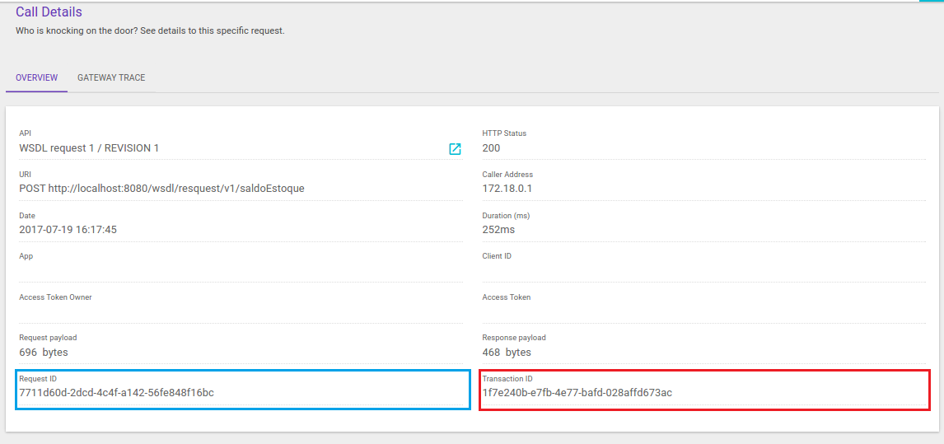Switch to the Overview tab
Screen dimensions: 944x444
click(37, 77)
